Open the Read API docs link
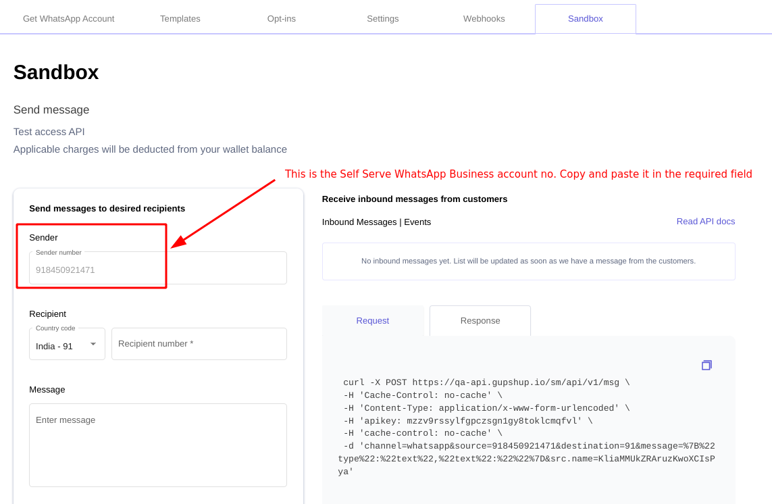772x504 pixels. coord(706,222)
